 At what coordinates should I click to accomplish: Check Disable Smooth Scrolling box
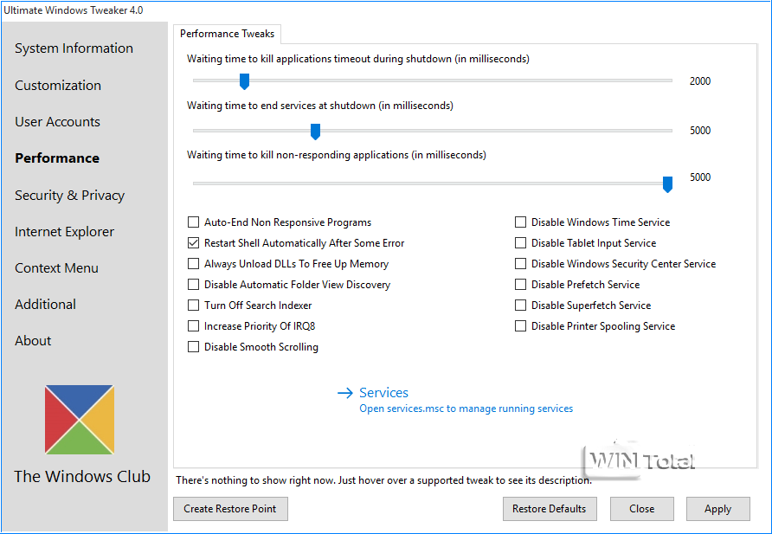point(194,347)
